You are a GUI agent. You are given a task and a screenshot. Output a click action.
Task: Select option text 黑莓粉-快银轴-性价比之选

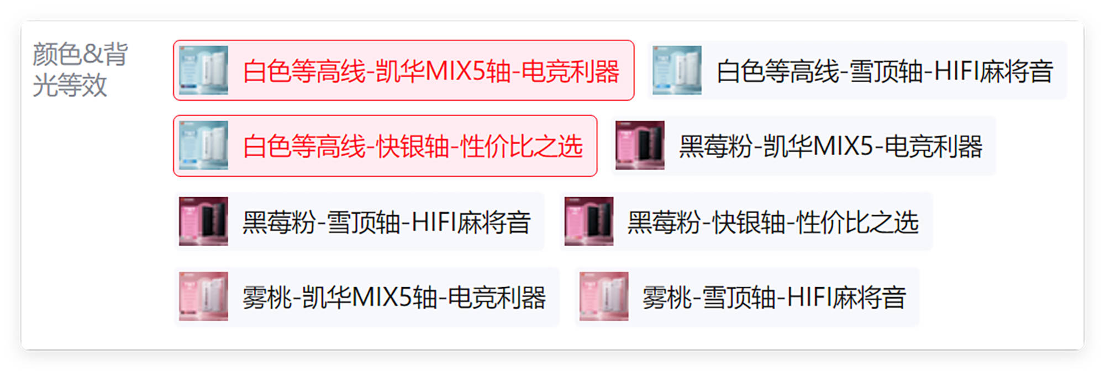[x=773, y=222]
